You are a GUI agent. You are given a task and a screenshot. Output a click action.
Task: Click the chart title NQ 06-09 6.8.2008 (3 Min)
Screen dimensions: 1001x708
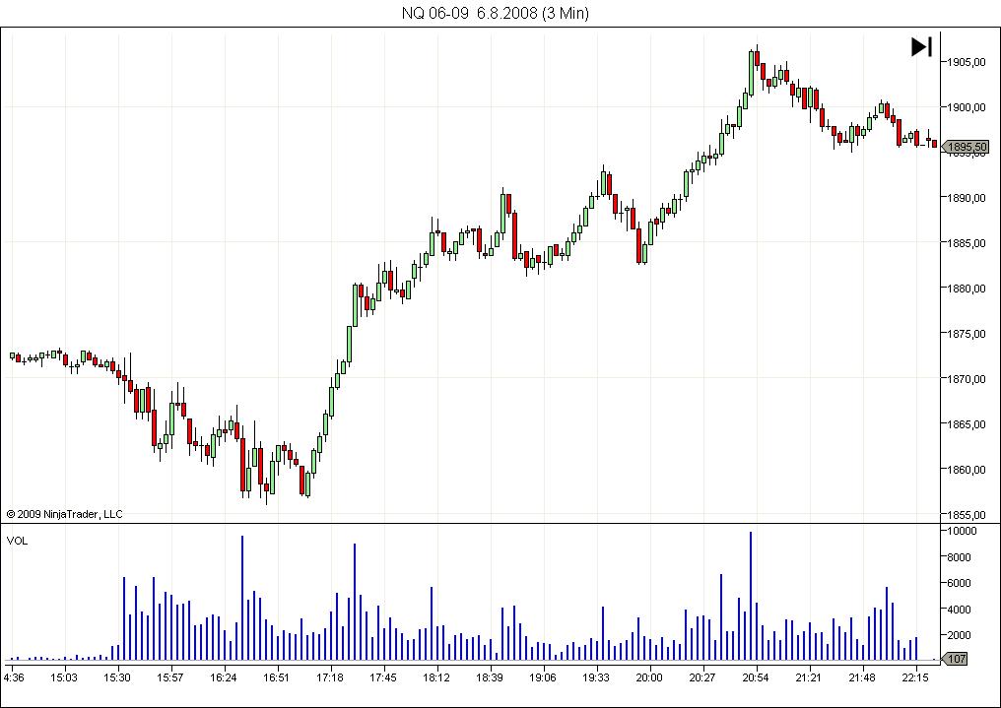click(x=495, y=13)
